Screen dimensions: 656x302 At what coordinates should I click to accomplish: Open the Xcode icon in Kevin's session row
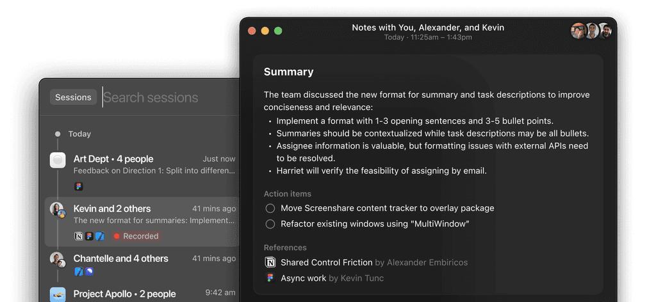coord(99,236)
